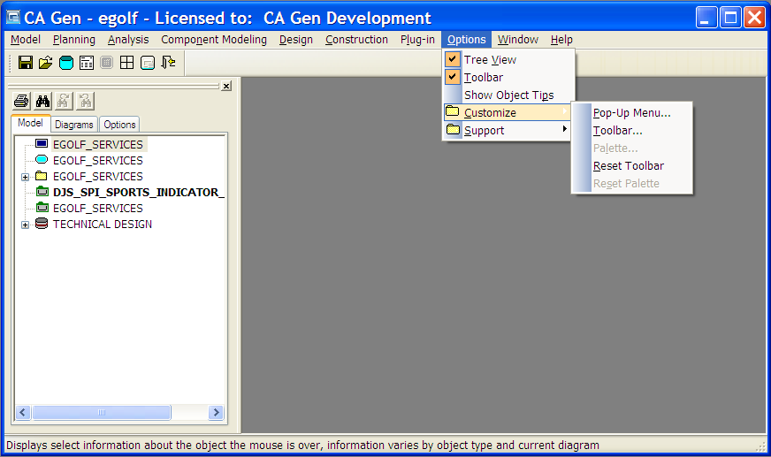
Task: Click the horizontal scrollbar thumb in tree
Action: click(102, 412)
